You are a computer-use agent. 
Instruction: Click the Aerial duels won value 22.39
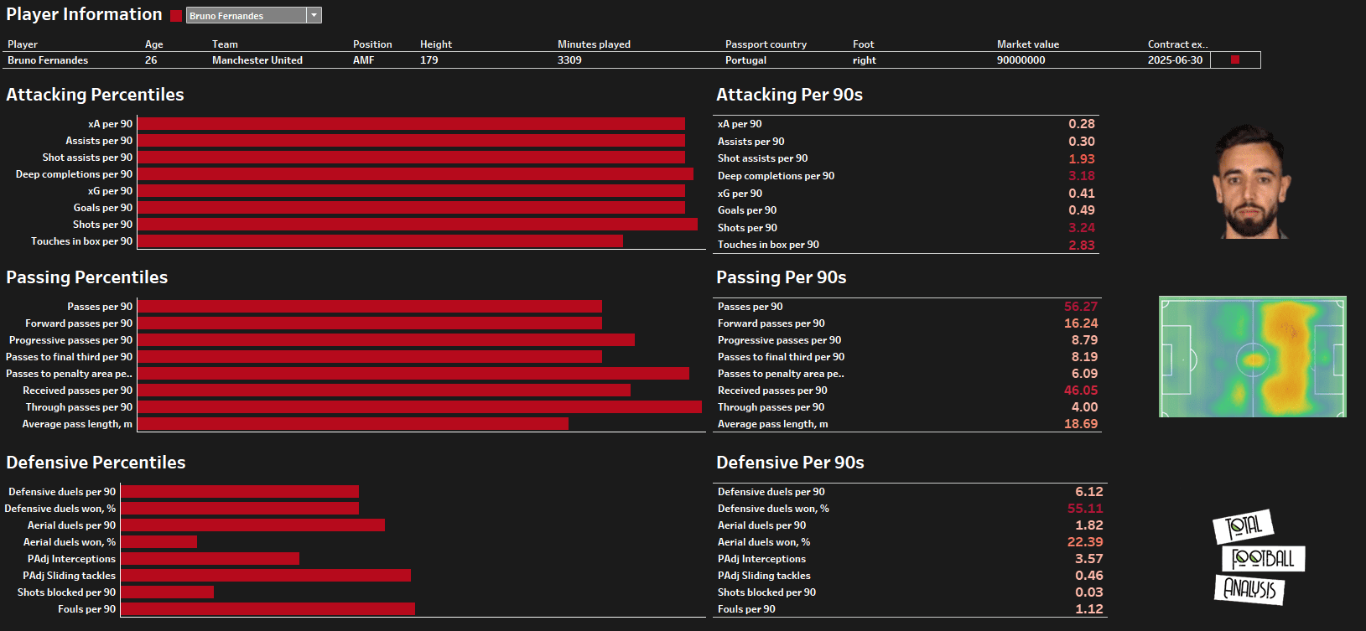1085,542
